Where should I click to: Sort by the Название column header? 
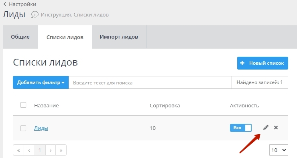point(47,105)
